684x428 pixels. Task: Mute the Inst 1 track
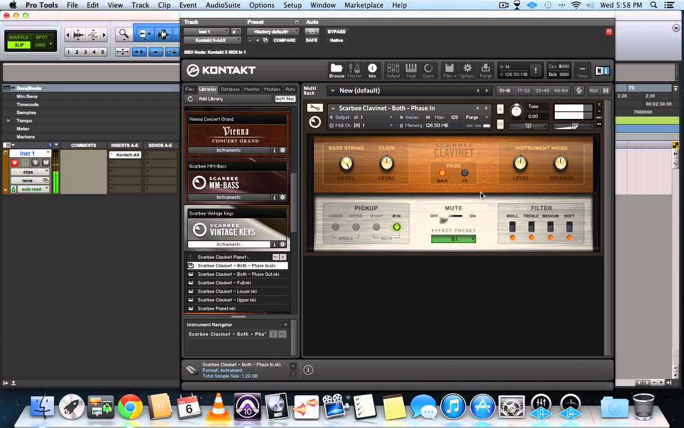tap(46, 163)
